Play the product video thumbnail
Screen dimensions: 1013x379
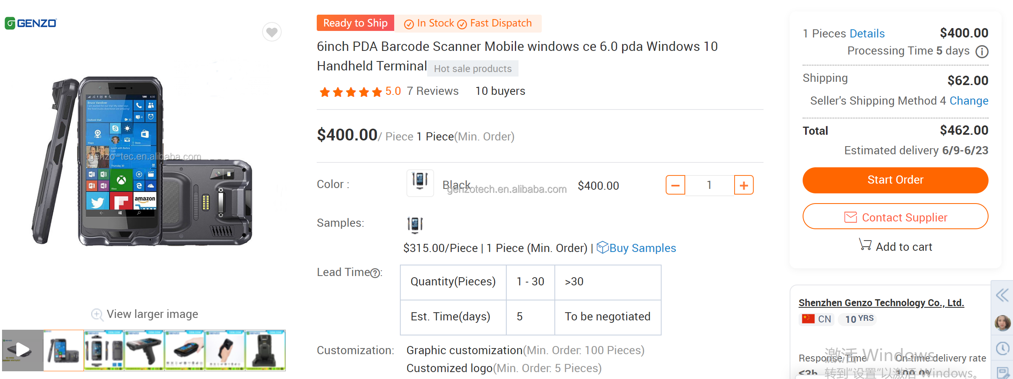click(22, 350)
